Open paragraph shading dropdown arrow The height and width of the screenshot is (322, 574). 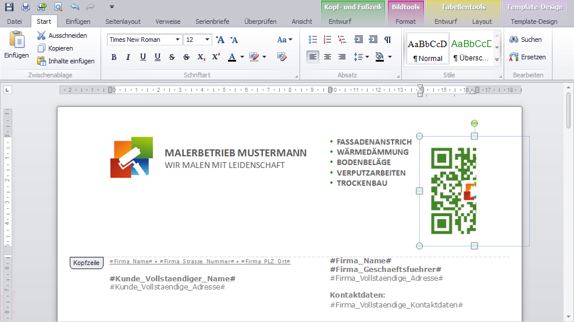[x=390, y=57]
